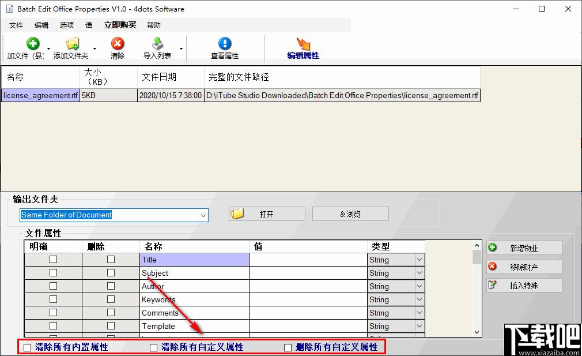Tick the 删除 checkbox for Author
This screenshot has height=356, width=582.
(111, 286)
